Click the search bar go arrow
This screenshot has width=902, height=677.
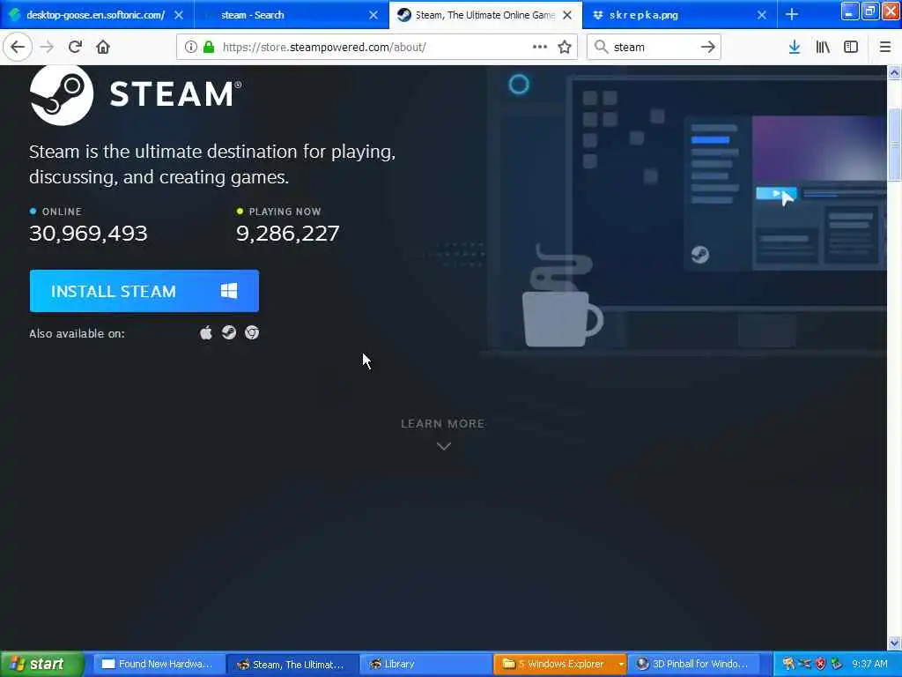708,47
